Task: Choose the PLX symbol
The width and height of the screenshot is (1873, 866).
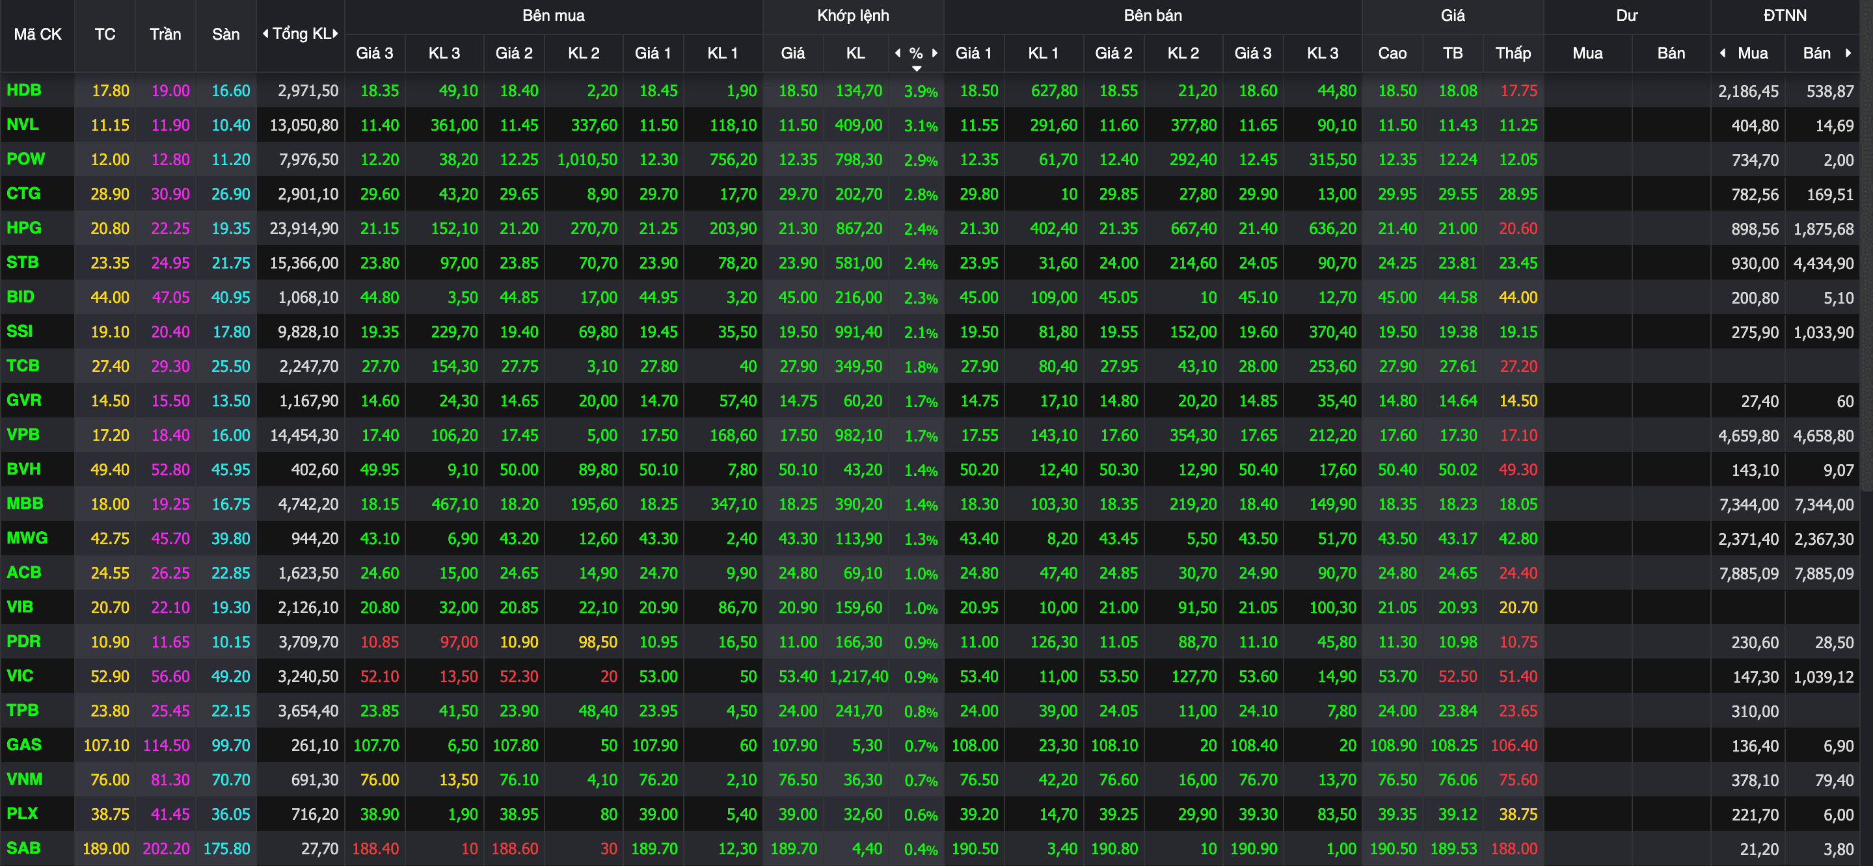Action: [23, 814]
